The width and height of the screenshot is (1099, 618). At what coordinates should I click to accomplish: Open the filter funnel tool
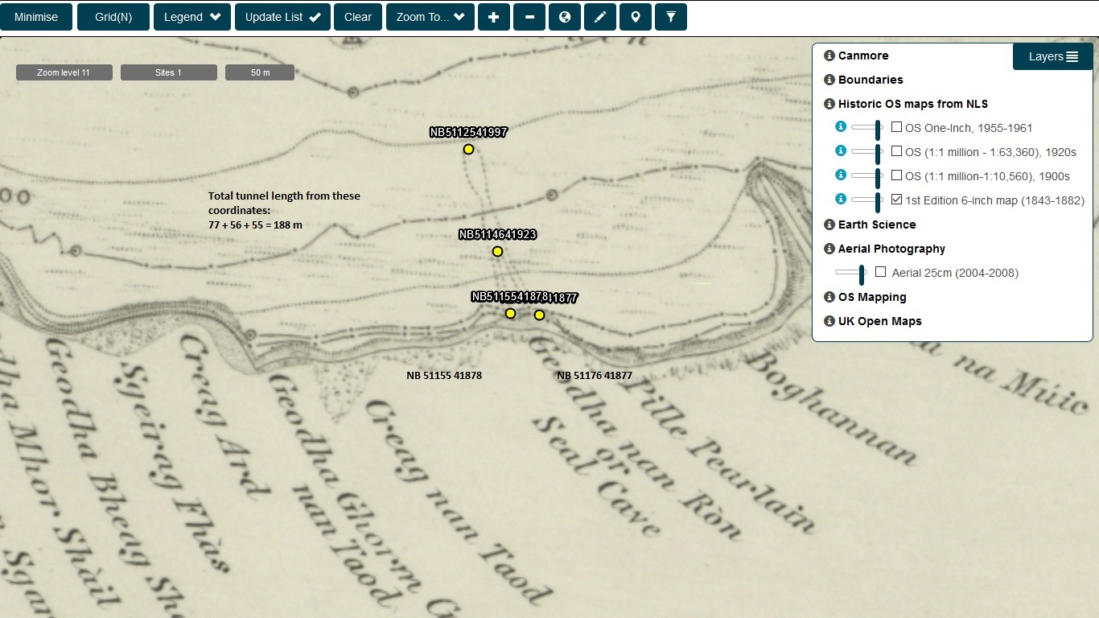tap(670, 17)
